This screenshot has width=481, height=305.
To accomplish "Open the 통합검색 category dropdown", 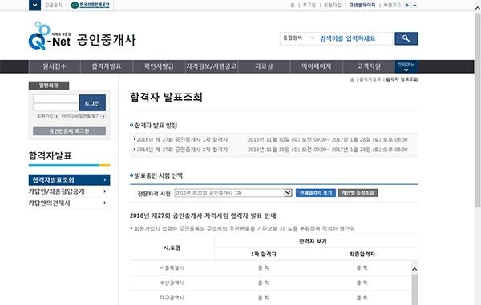I will 298,38.
